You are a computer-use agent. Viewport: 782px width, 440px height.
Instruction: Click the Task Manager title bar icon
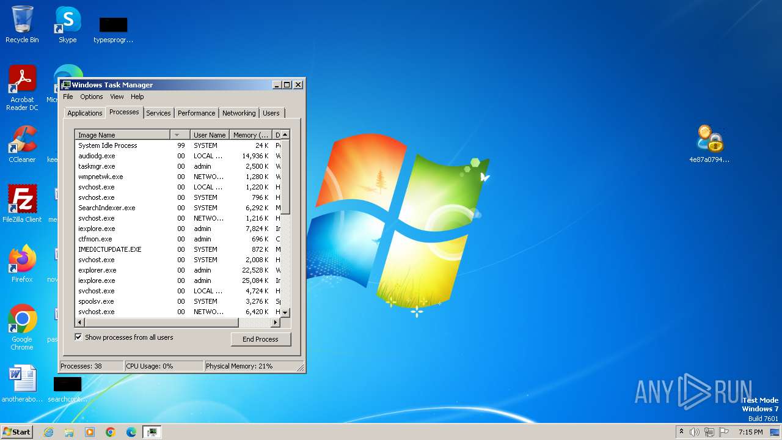(x=66, y=85)
